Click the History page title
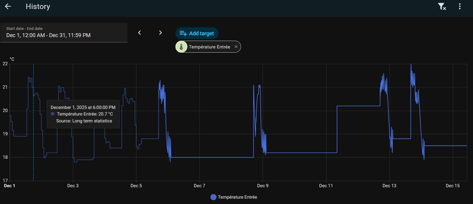Screen dimensions: 473x204 click(38, 7)
